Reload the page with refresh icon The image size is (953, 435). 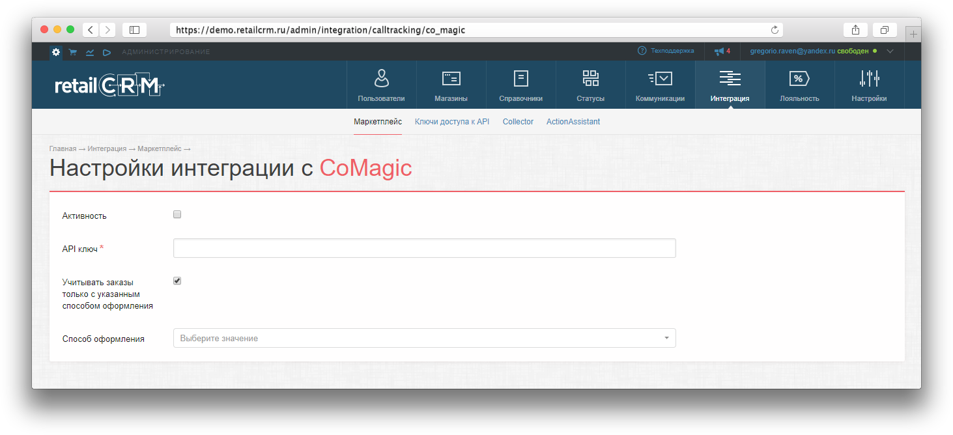pyautogui.click(x=775, y=30)
